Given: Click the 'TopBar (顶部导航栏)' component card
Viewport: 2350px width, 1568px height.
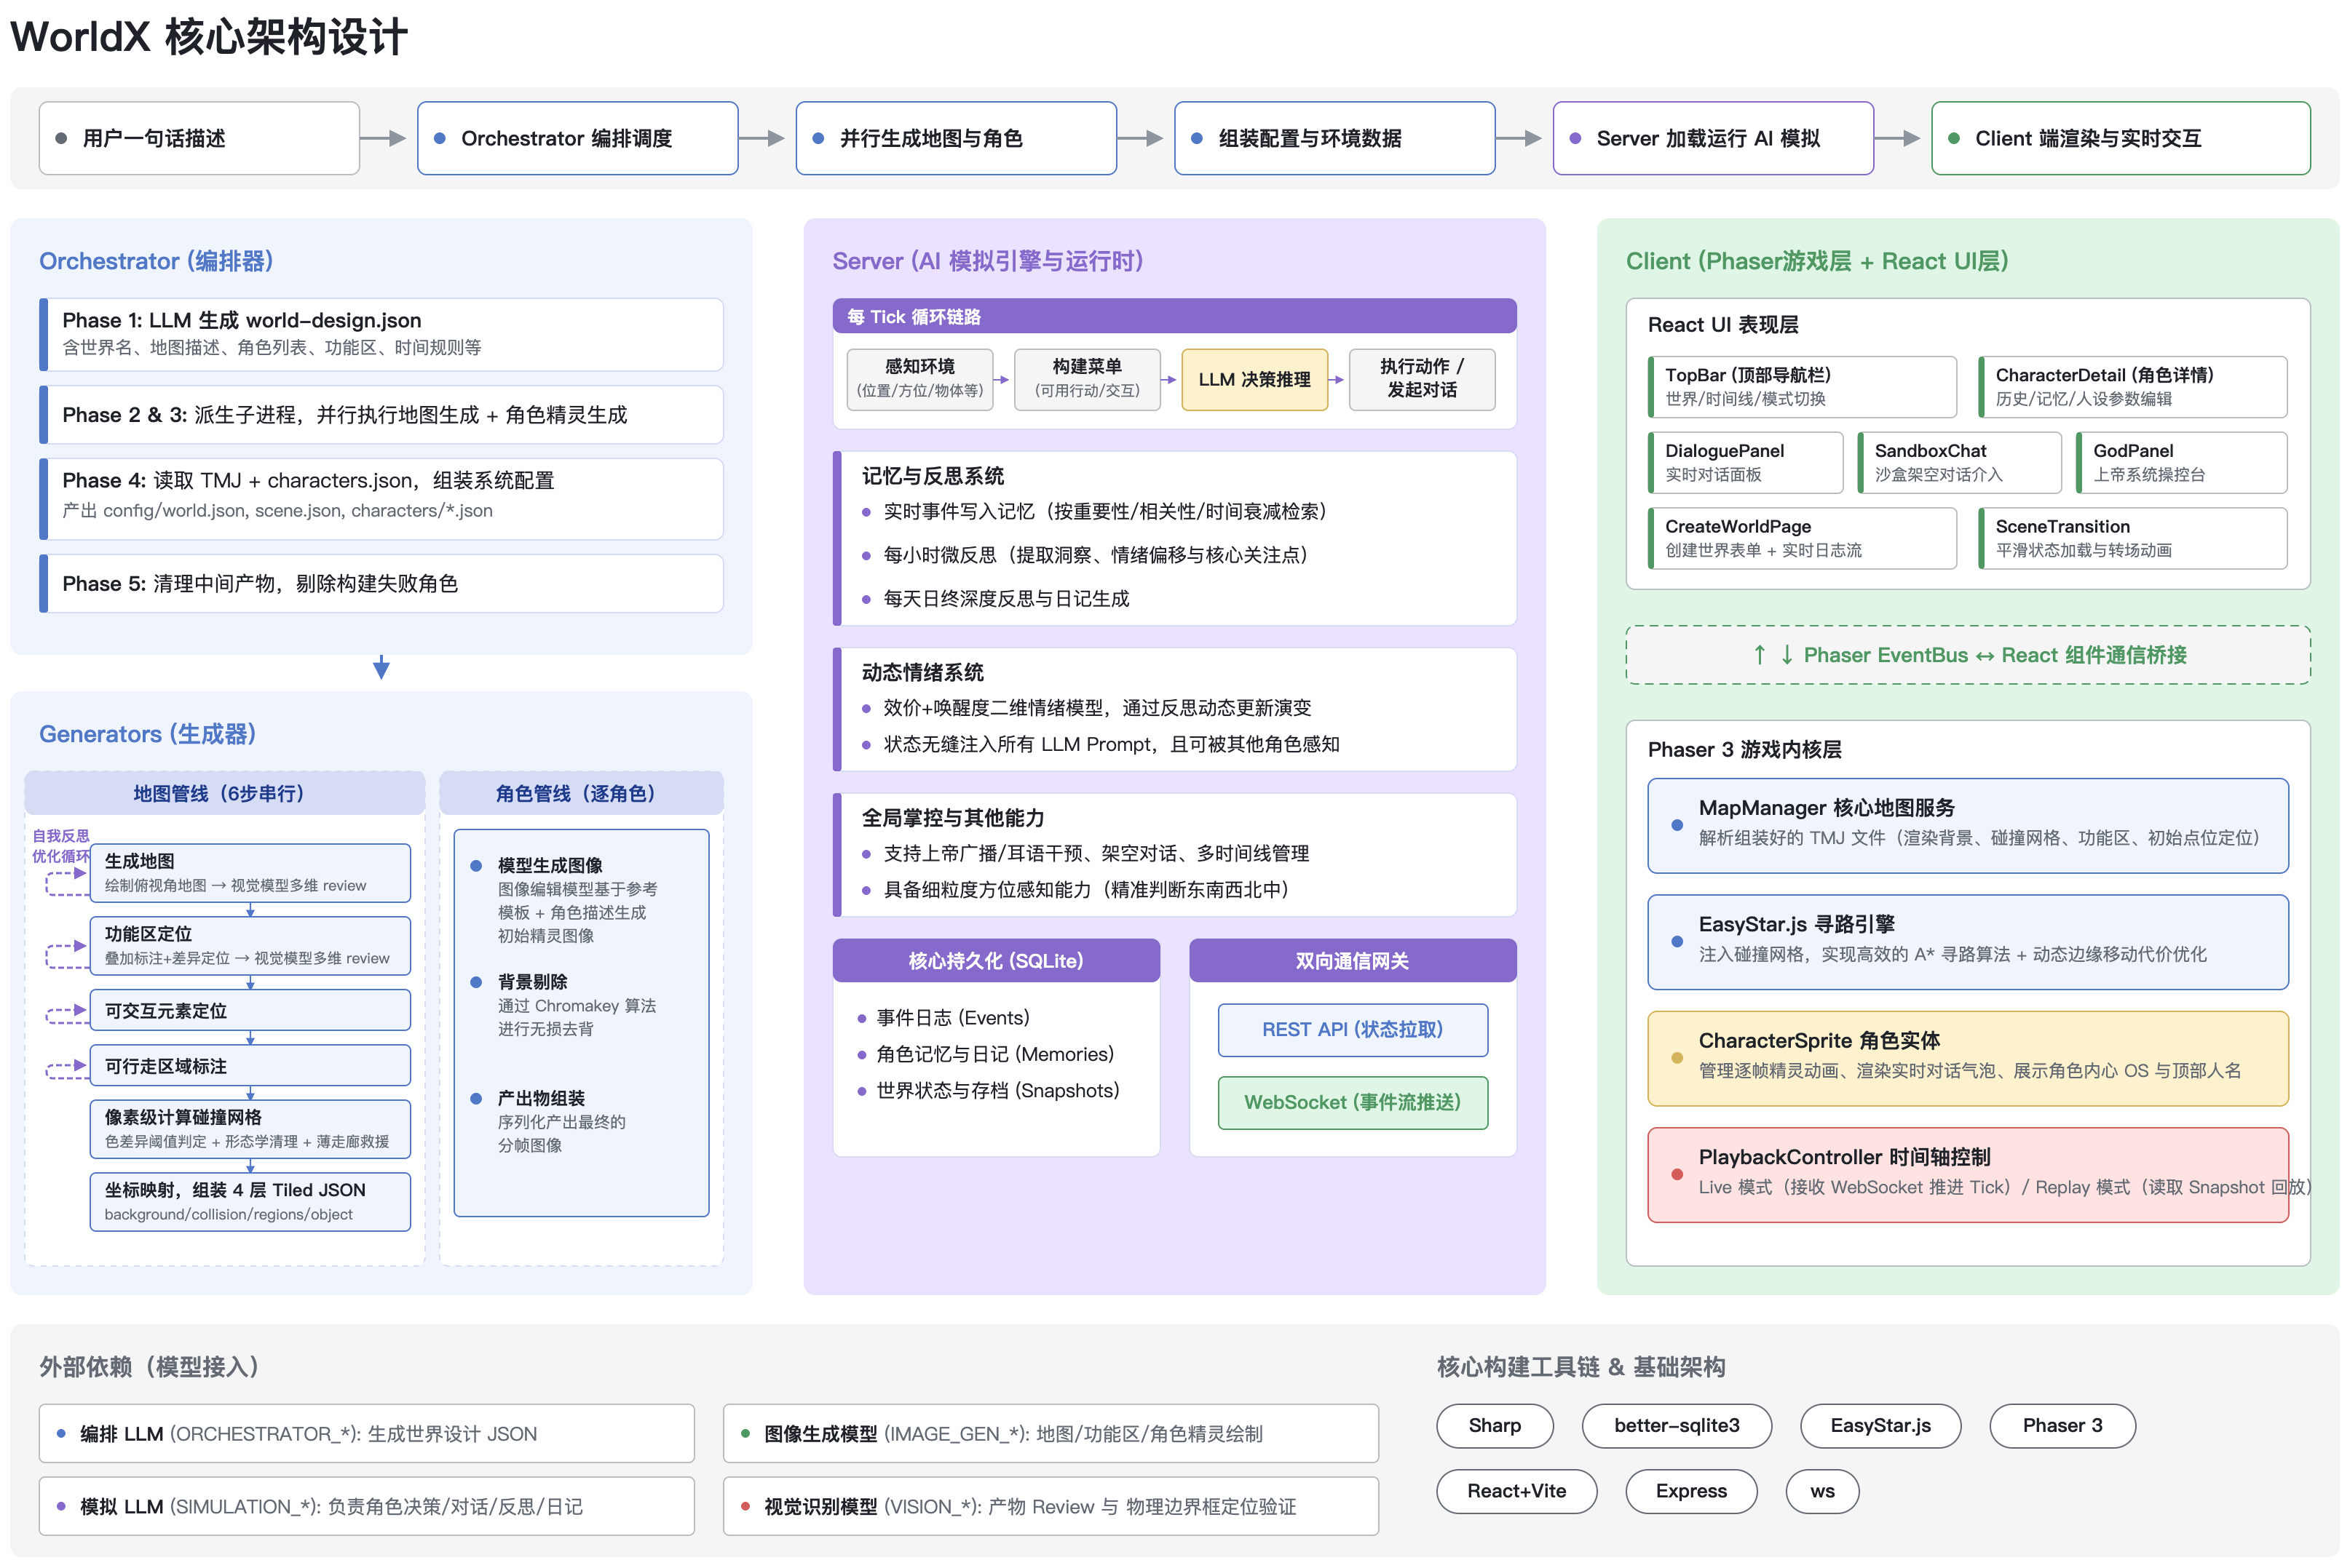Looking at the screenshot, I should [x=1802, y=386].
